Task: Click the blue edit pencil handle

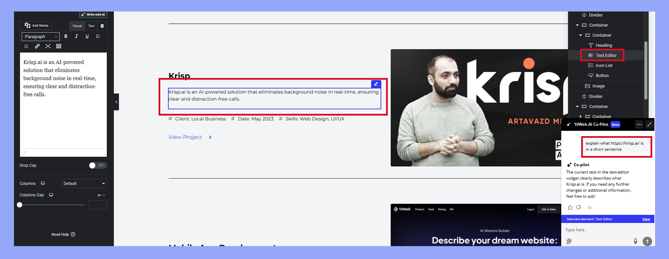Action: point(376,84)
